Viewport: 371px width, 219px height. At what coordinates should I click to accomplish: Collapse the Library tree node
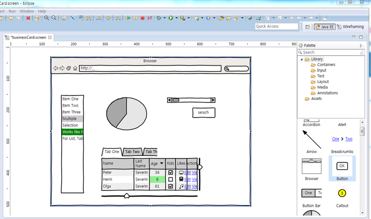(301, 59)
